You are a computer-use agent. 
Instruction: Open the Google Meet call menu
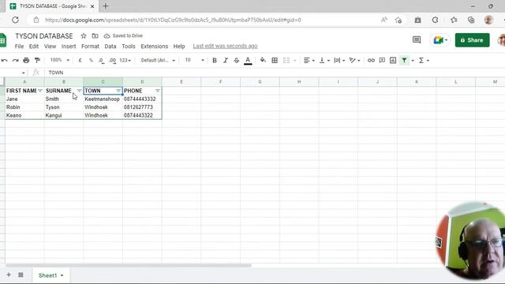[x=440, y=40]
